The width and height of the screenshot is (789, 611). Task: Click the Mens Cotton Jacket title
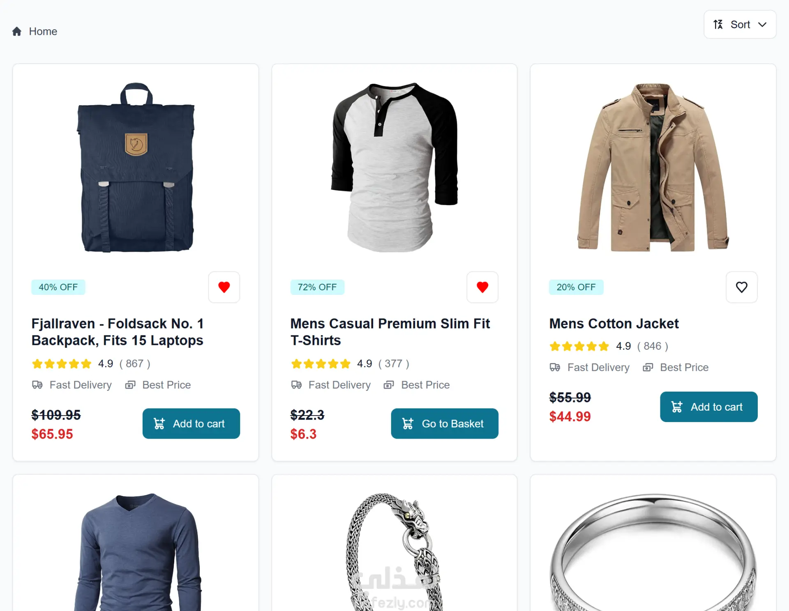coord(614,324)
